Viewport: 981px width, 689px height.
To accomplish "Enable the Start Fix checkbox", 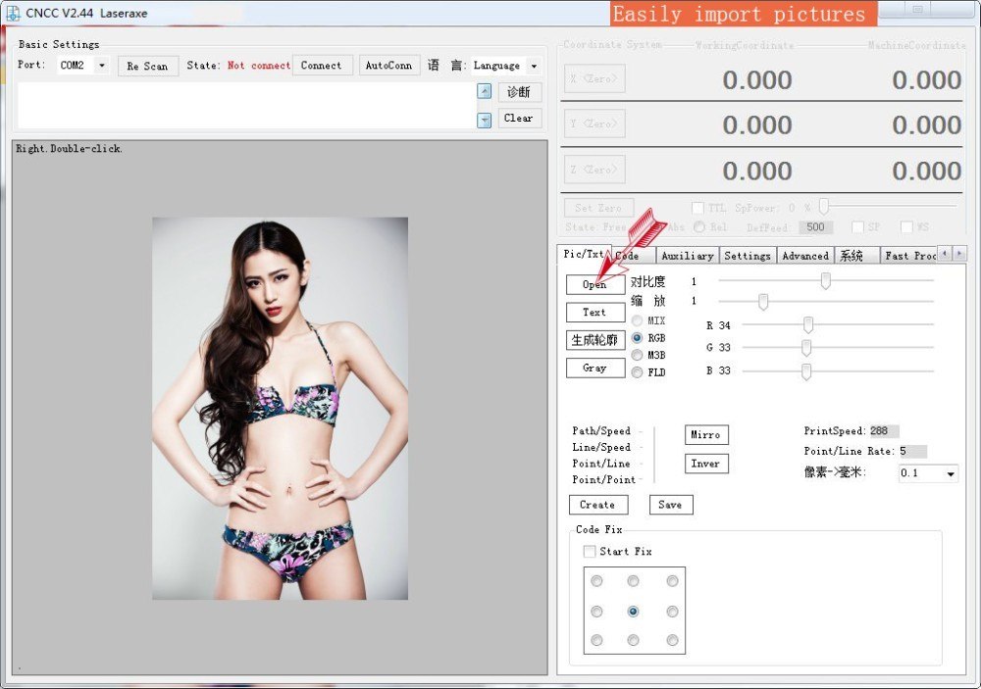I will point(589,551).
